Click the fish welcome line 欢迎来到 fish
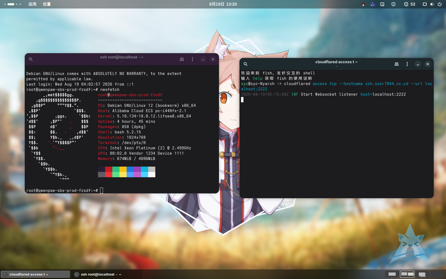The width and height of the screenshot is (446, 279). (x=278, y=73)
